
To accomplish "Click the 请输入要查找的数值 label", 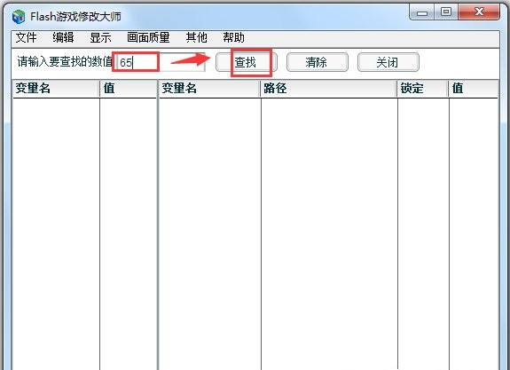I will pos(65,61).
